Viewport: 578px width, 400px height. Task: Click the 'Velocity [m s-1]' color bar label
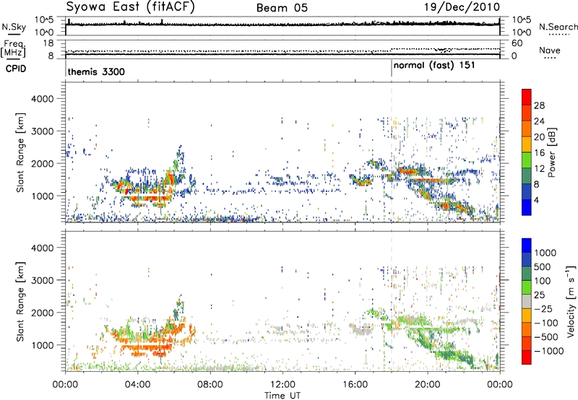click(x=571, y=301)
